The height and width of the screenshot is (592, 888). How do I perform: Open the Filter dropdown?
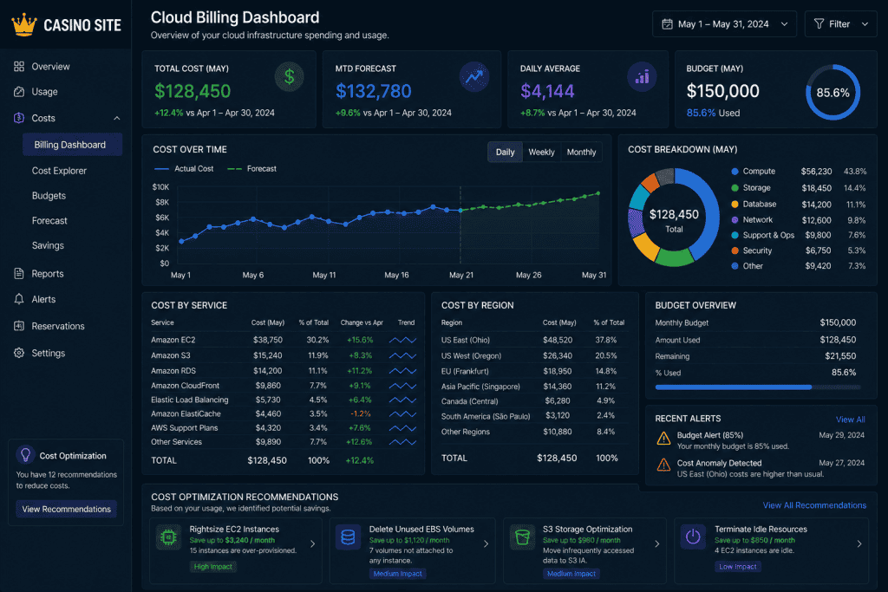(x=840, y=23)
